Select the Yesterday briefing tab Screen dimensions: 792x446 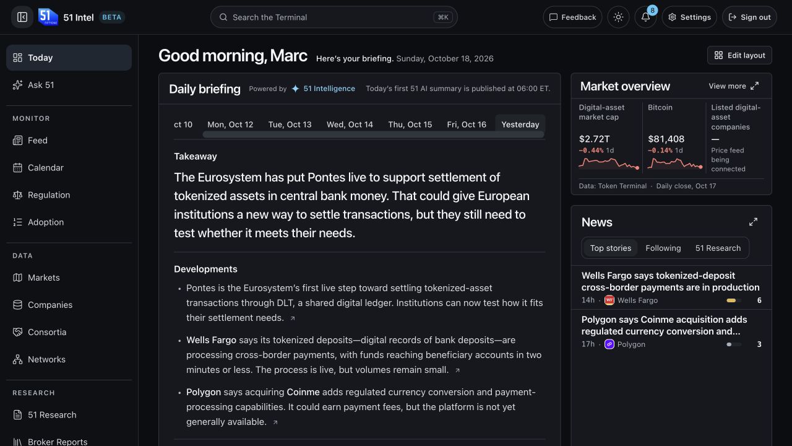coord(520,125)
